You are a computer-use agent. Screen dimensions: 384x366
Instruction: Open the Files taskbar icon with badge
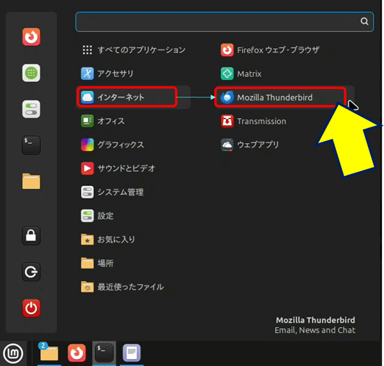point(49,353)
